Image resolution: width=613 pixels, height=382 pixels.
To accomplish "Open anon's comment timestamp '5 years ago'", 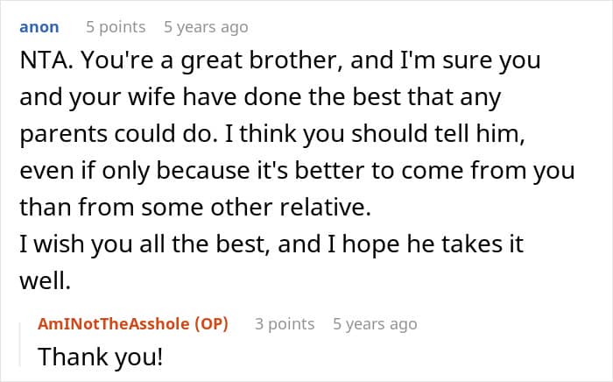I will (206, 27).
